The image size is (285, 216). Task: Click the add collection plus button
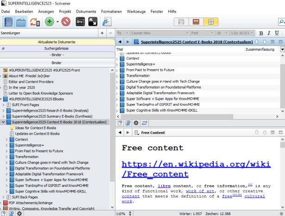[102, 33]
